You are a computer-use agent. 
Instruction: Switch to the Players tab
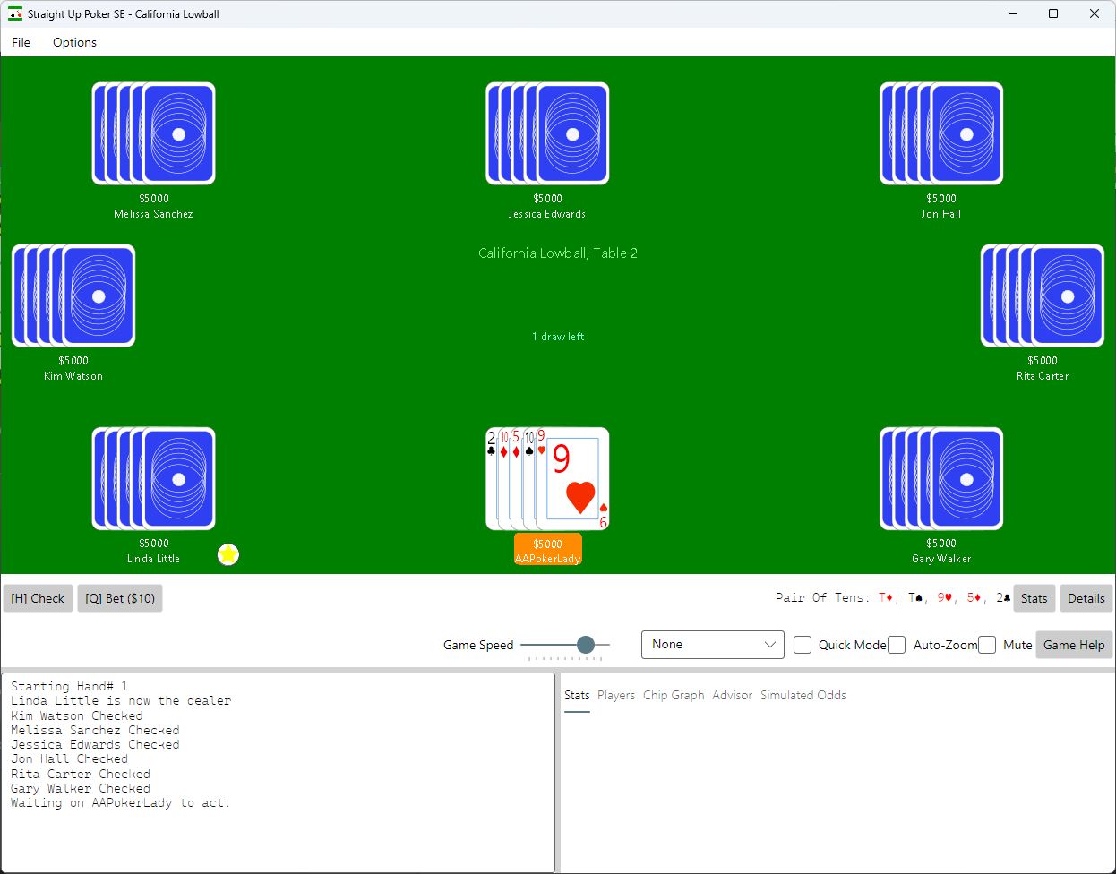pyautogui.click(x=616, y=695)
